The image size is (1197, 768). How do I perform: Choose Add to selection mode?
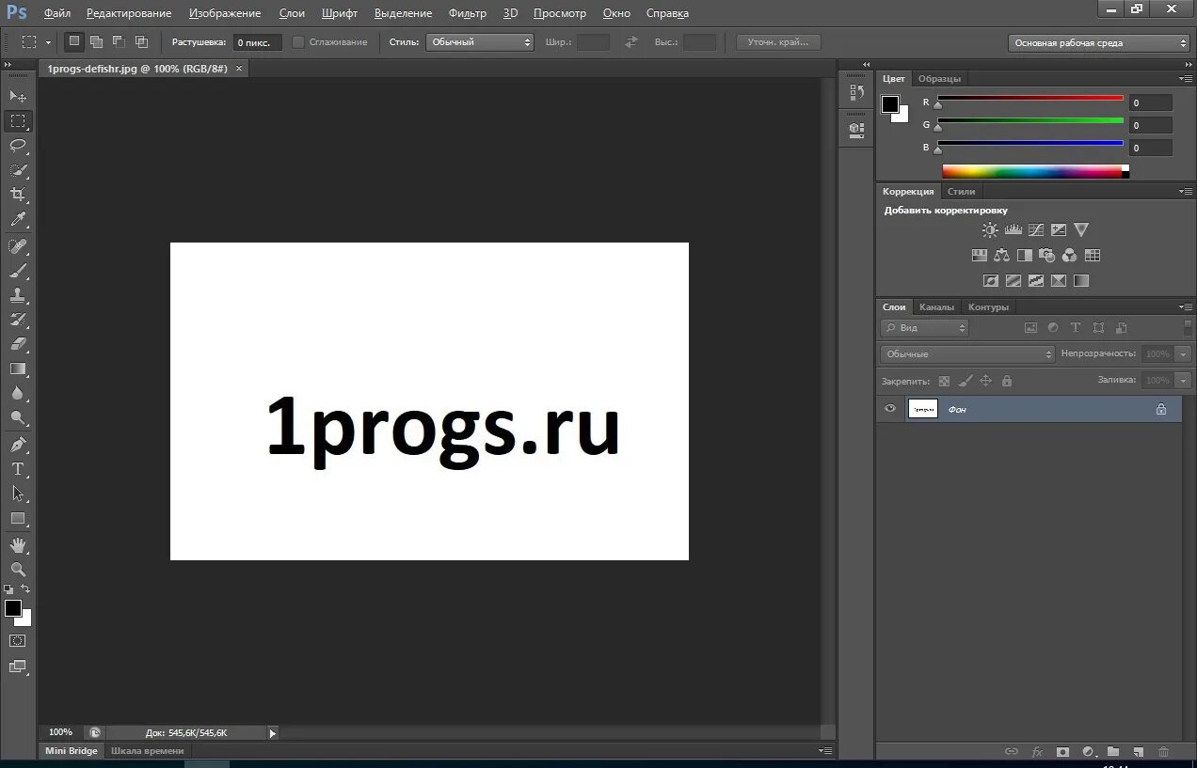click(96, 41)
